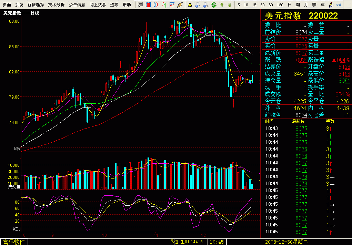352x245 pixels.
Task: Click the green down arrow icon
Action: [230, 5]
